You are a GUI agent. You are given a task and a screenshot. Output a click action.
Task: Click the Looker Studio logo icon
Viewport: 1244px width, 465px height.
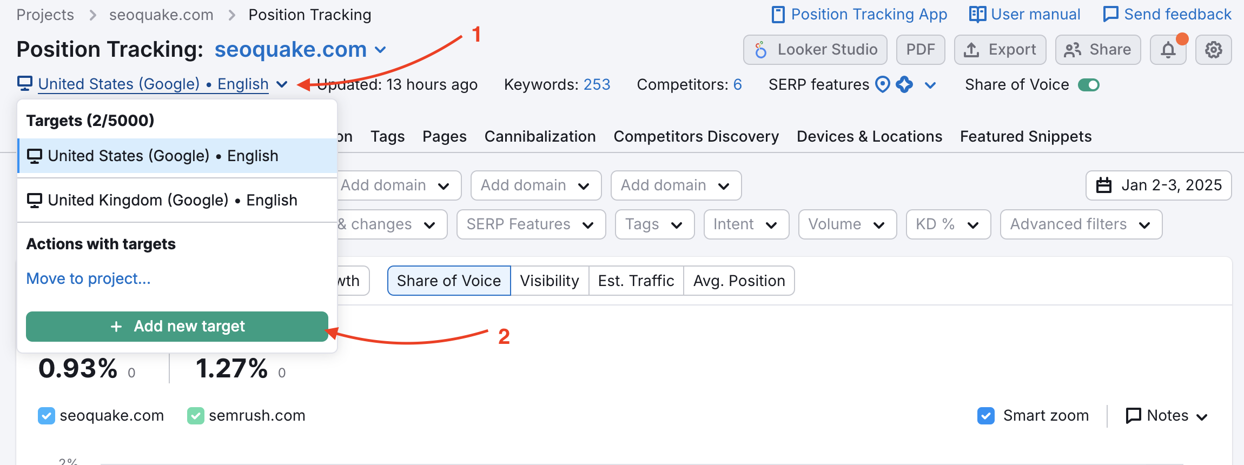[x=760, y=50]
